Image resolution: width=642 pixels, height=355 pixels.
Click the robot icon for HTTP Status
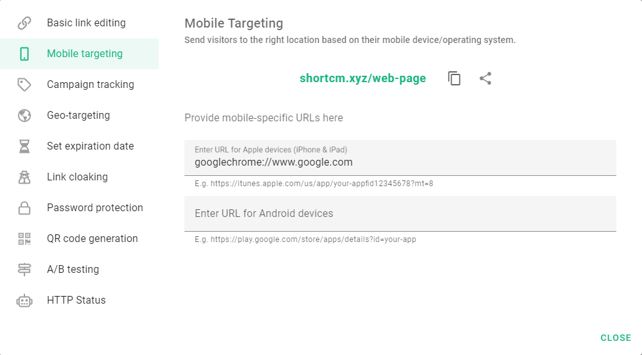tap(24, 300)
